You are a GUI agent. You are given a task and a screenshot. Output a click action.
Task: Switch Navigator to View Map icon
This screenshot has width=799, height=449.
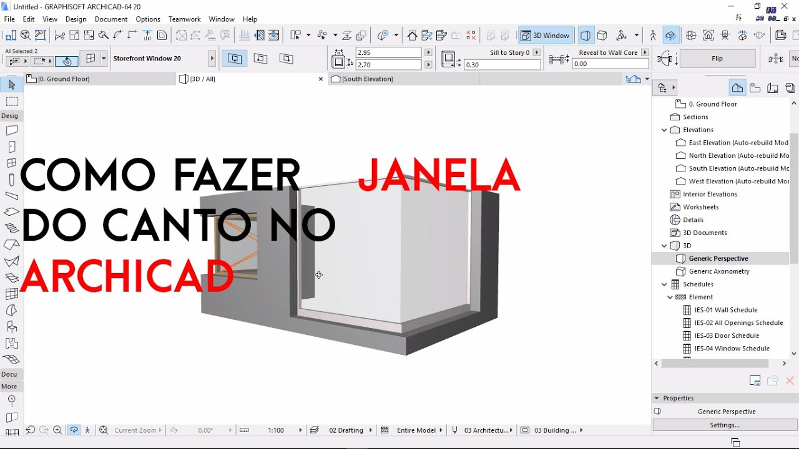click(x=755, y=88)
